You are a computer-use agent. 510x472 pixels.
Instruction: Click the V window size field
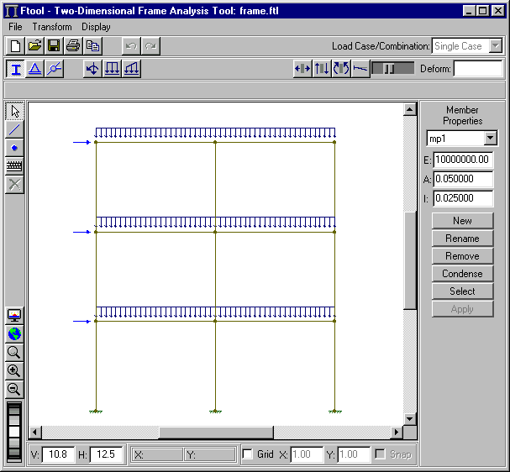(58, 454)
